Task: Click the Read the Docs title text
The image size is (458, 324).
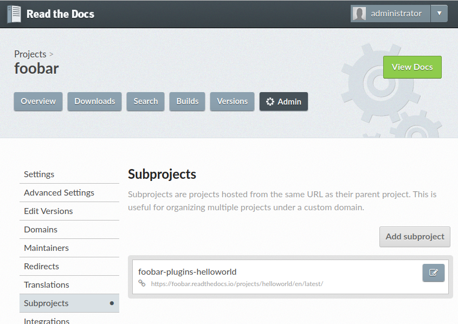Action: coord(61,14)
